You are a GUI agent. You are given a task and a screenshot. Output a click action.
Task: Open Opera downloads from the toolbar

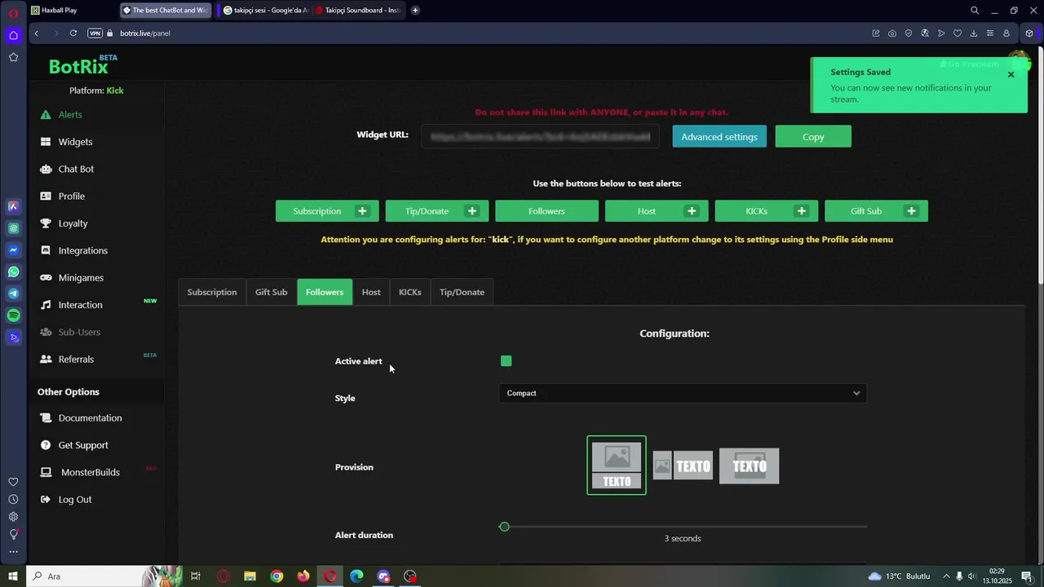click(x=974, y=33)
